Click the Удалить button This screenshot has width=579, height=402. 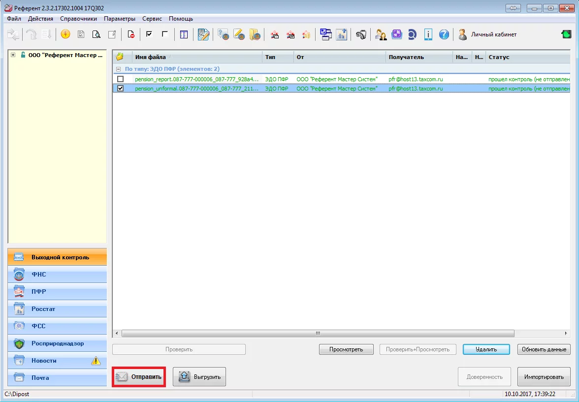point(486,349)
